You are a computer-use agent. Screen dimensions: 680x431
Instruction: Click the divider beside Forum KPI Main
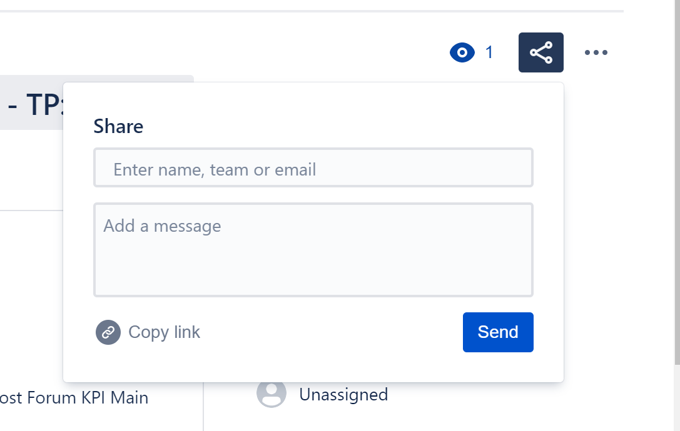(x=203, y=406)
